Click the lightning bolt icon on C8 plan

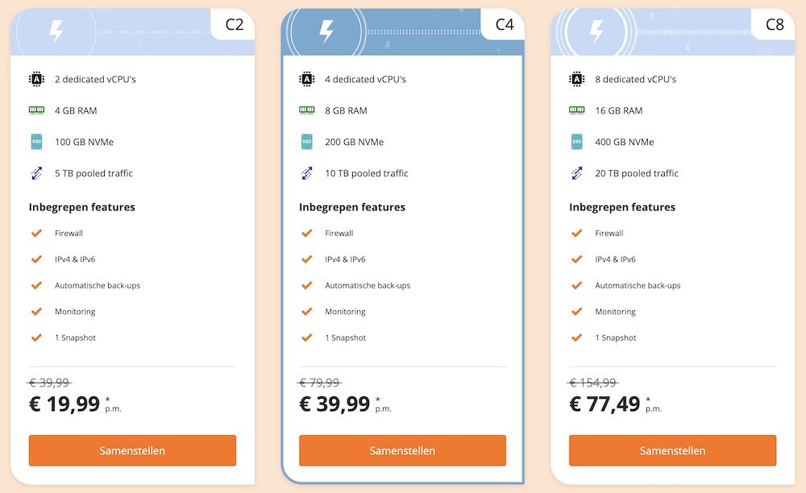click(x=596, y=31)
